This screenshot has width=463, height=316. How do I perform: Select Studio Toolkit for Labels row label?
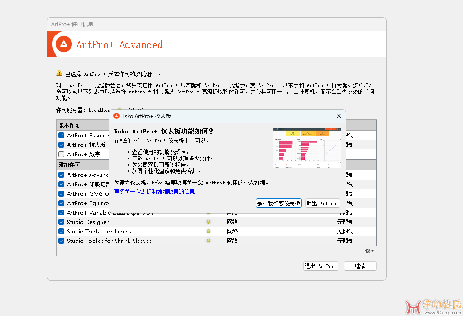pyautogui.click(x=99, y=232)
